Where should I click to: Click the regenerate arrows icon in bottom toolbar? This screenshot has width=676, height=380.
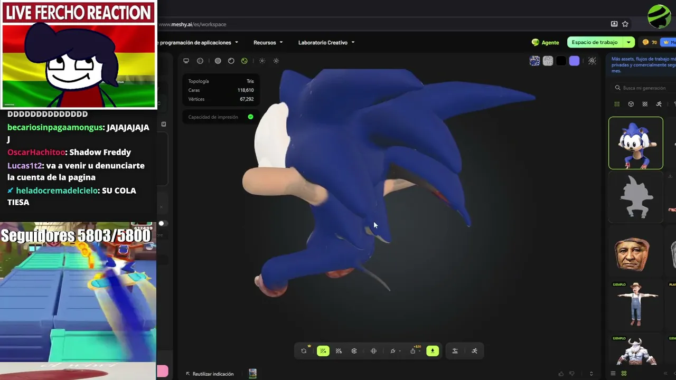tap(304, 351)
